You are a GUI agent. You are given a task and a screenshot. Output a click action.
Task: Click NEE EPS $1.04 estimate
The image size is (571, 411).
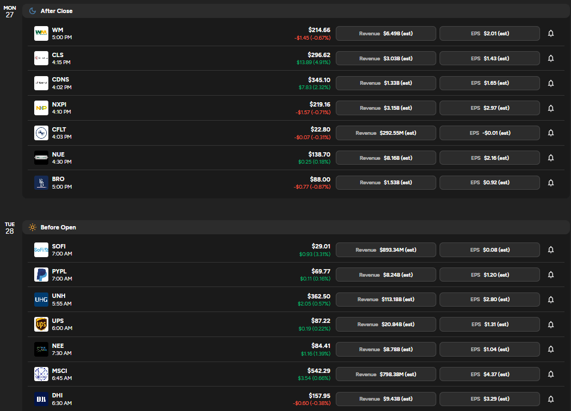coord(490,350)
